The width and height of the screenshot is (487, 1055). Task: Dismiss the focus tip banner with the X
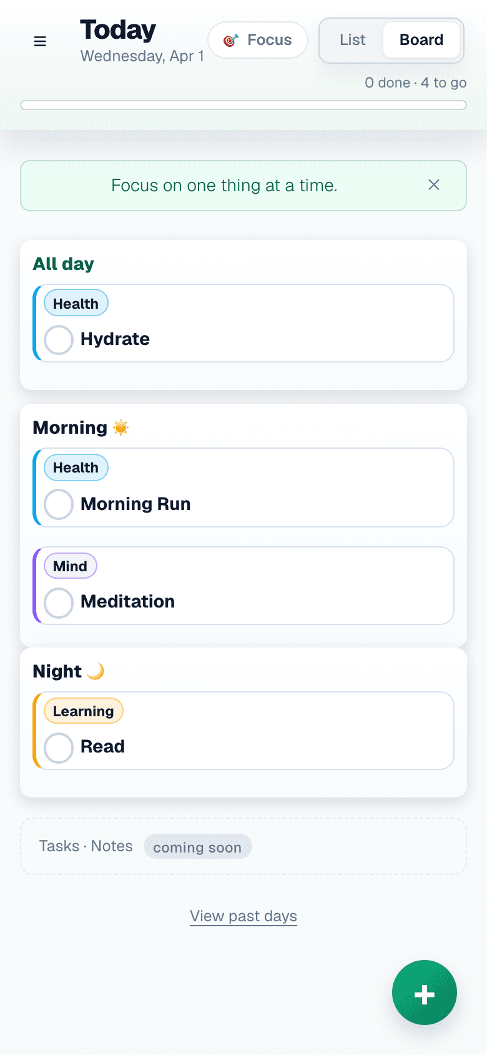(x=434, y=185)
